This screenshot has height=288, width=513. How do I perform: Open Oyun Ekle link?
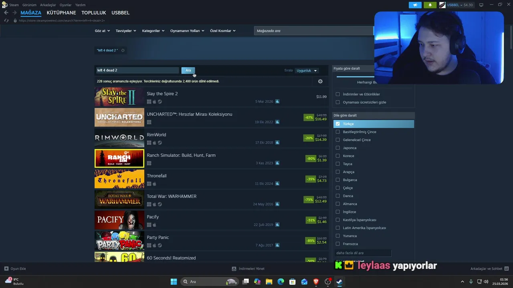pyautogui.click(x=18, y=268)
